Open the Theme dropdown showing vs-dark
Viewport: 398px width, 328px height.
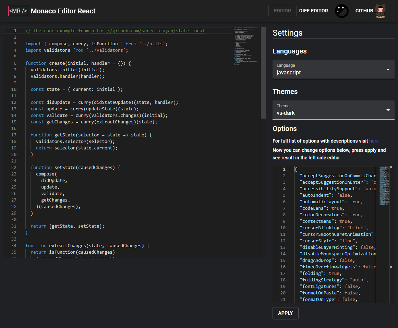point(333,110)
